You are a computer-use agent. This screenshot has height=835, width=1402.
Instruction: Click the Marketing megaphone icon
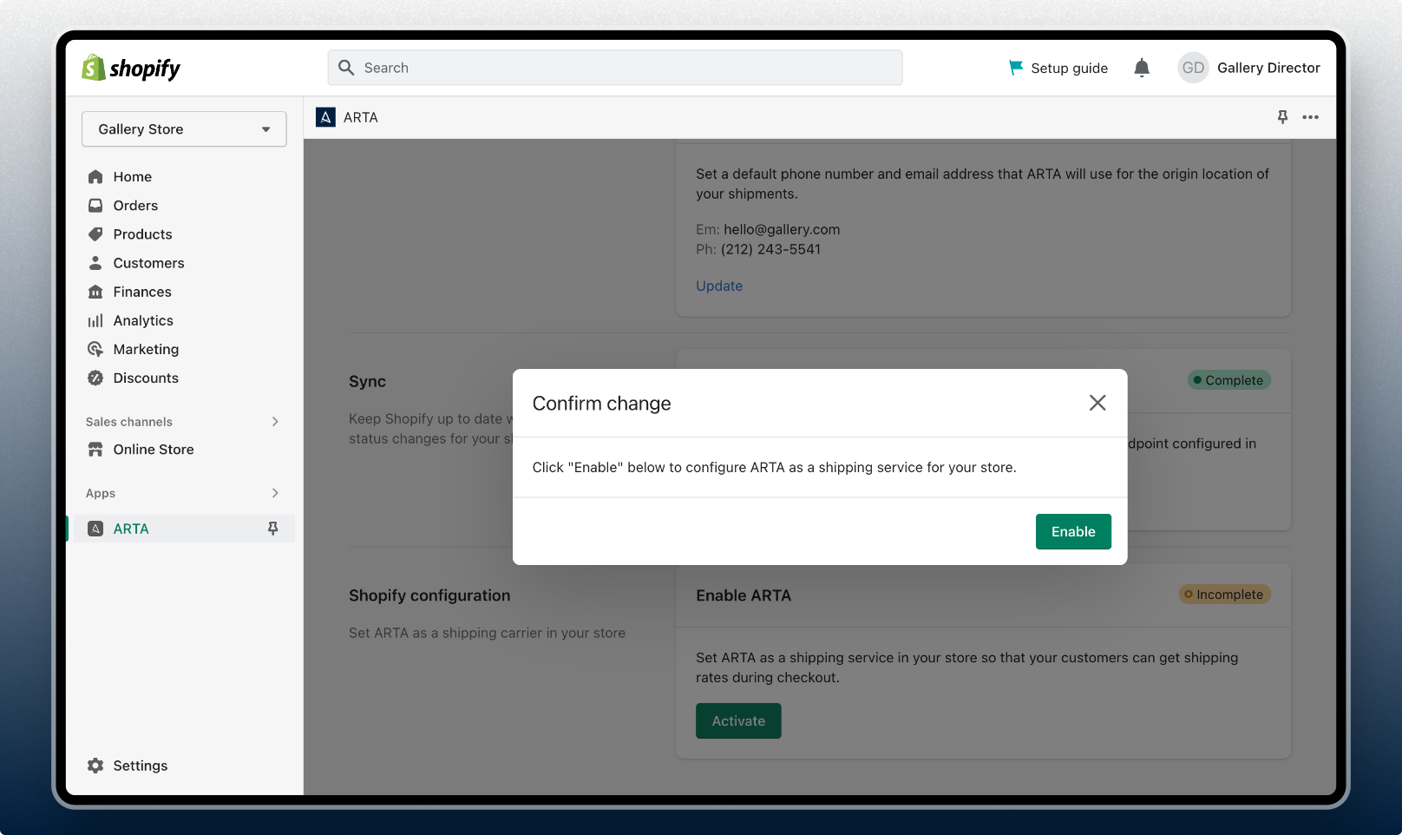point(95,349)
